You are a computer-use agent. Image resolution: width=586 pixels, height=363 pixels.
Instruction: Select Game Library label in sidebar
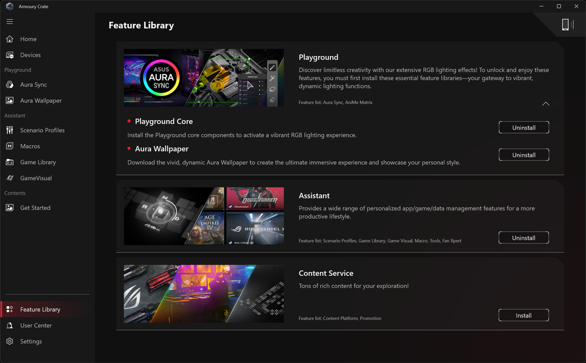pos(38,162)
